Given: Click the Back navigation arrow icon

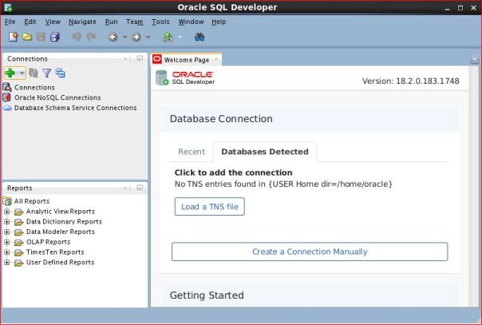Looking at the screenshot, I should point(113,38).
